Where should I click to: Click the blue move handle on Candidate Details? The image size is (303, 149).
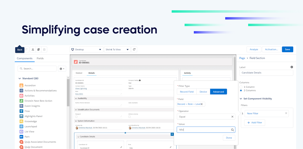[x=172, y=134]
